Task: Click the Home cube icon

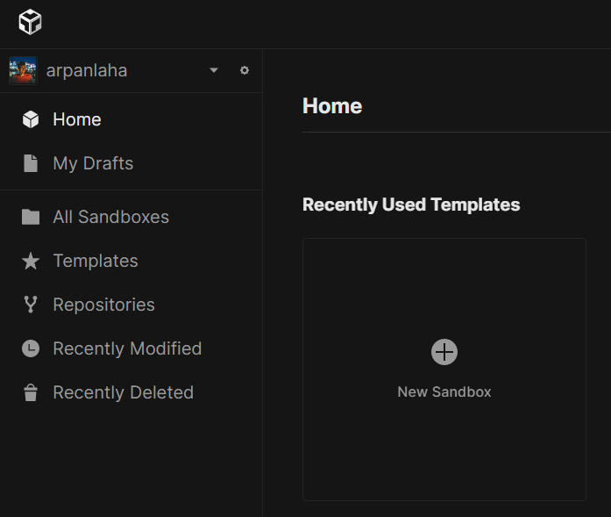Action: tap(31, 119)
